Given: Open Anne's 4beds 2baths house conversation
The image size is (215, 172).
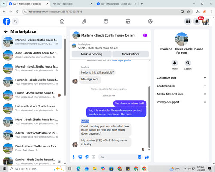Looking at the screenshot, I should tap(32, 55).
